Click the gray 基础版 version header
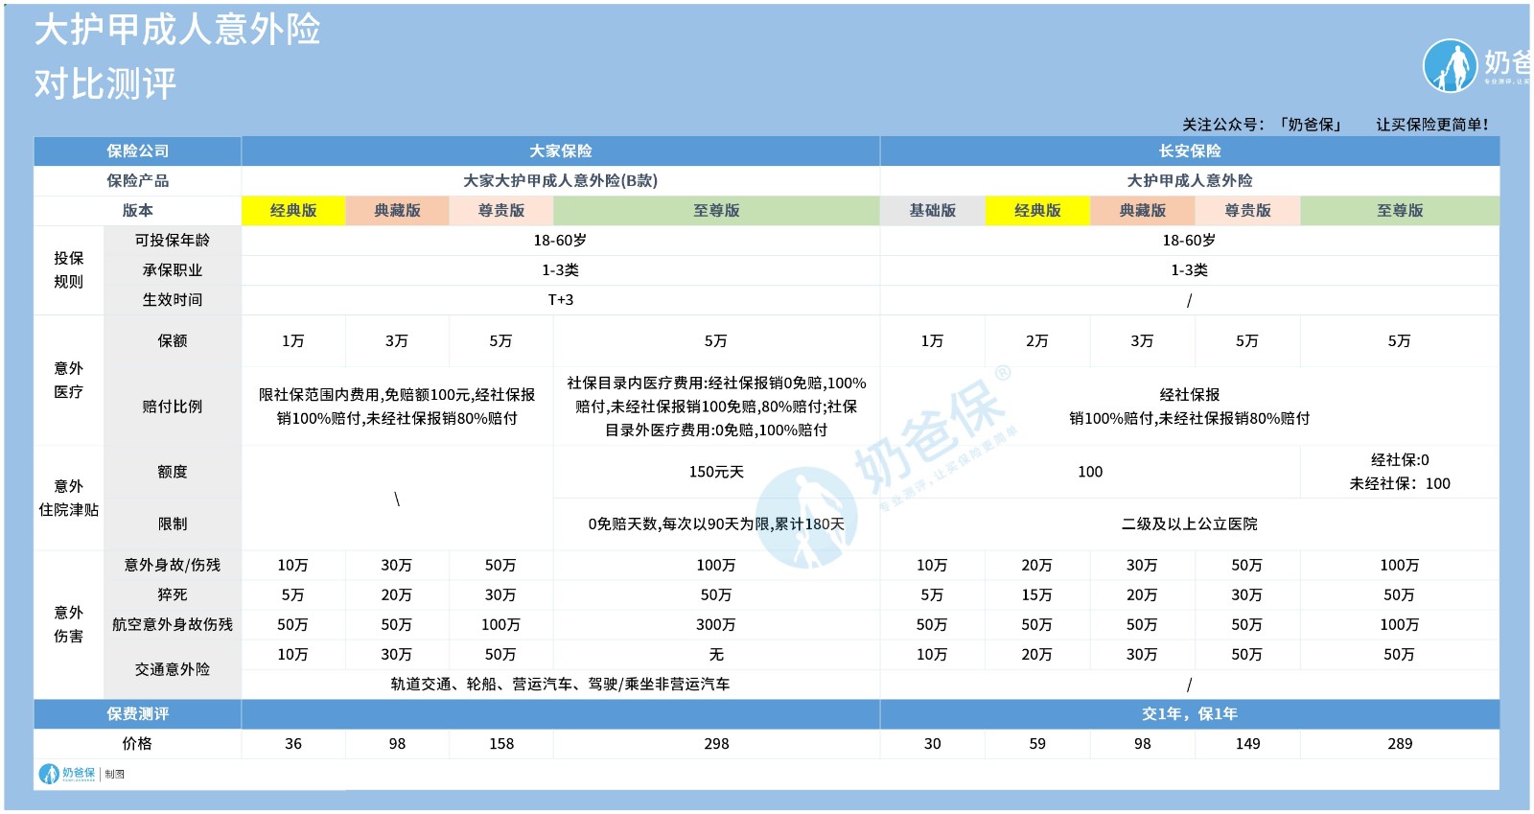Viewport: 1534px width, 814px height. [932, 211]
